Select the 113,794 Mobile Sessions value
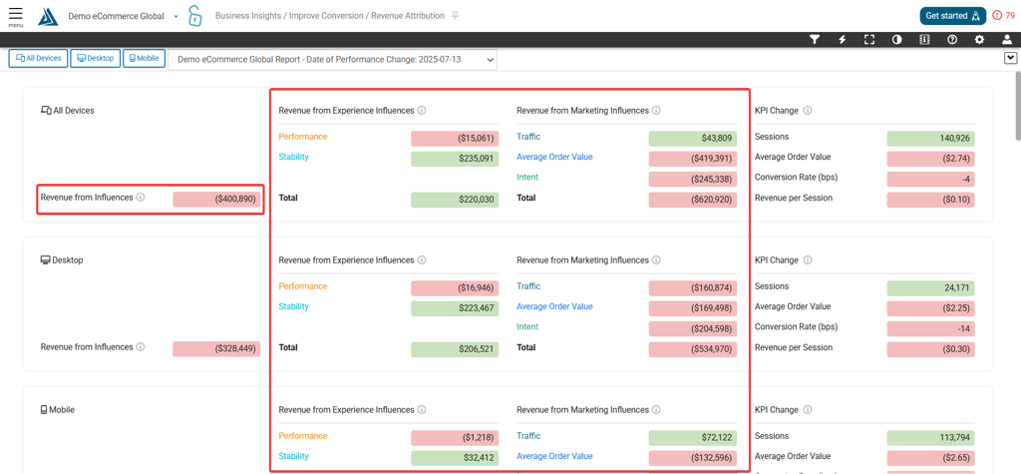 [x=930, y=438]
